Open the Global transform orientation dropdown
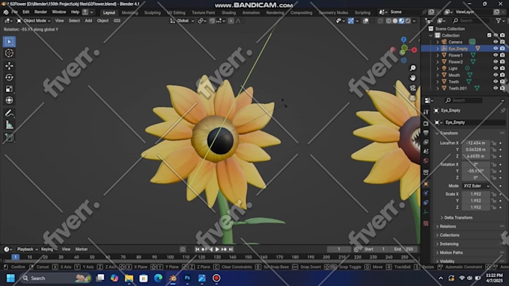 pyautogui.click(x=183, y=21)
